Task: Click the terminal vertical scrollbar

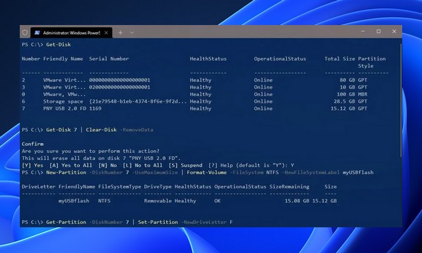Action: tap(400, 99)
